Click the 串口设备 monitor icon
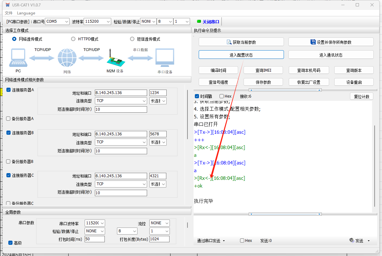 coord(165,58)
